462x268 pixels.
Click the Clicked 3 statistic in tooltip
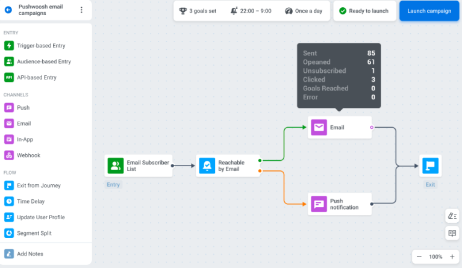coord(339,79)
